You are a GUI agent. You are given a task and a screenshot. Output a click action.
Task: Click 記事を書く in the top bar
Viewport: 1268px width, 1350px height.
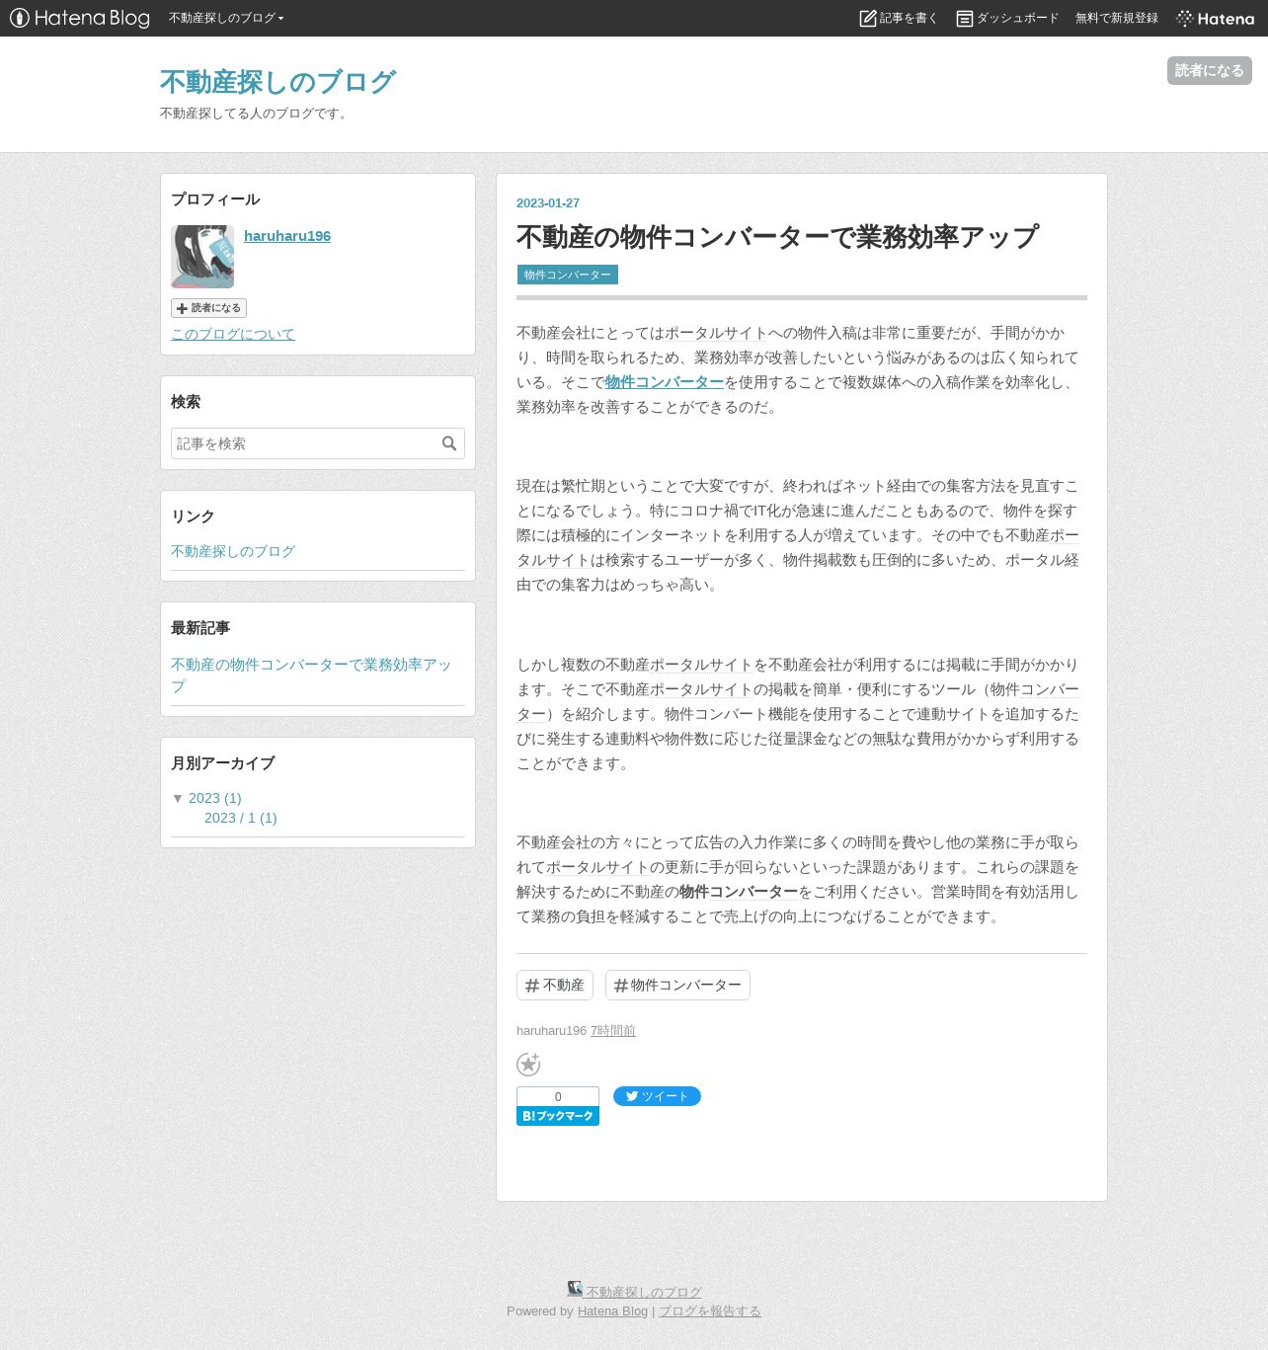click(899, 18)
